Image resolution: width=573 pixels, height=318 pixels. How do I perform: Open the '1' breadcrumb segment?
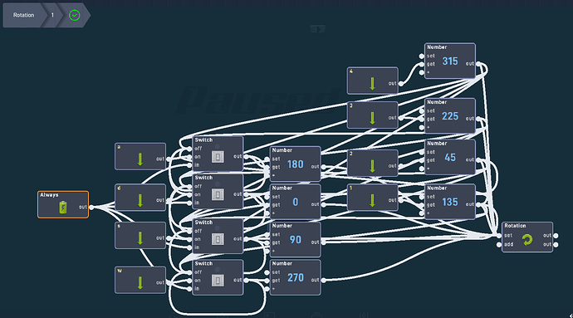click(x=52, y=15)
